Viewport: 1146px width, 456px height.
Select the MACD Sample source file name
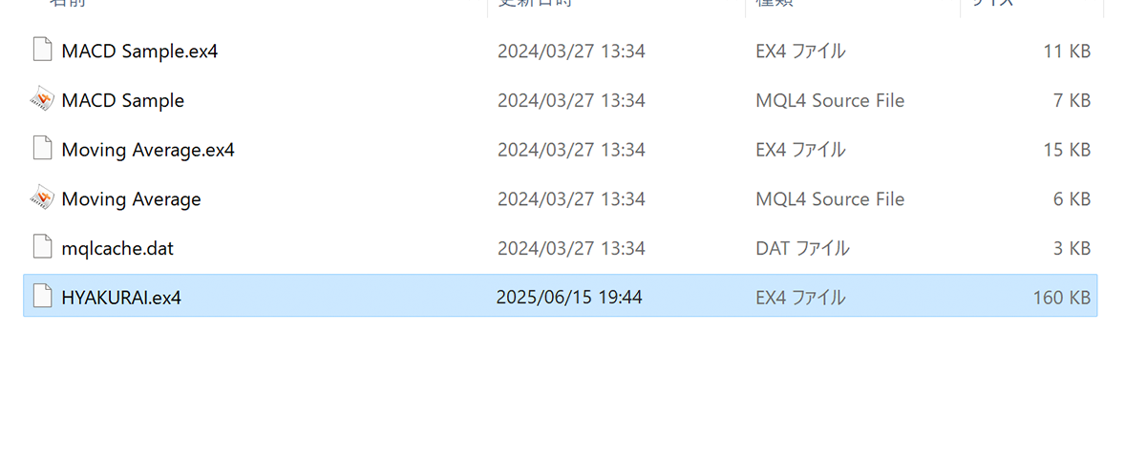[x=122, y=100]
